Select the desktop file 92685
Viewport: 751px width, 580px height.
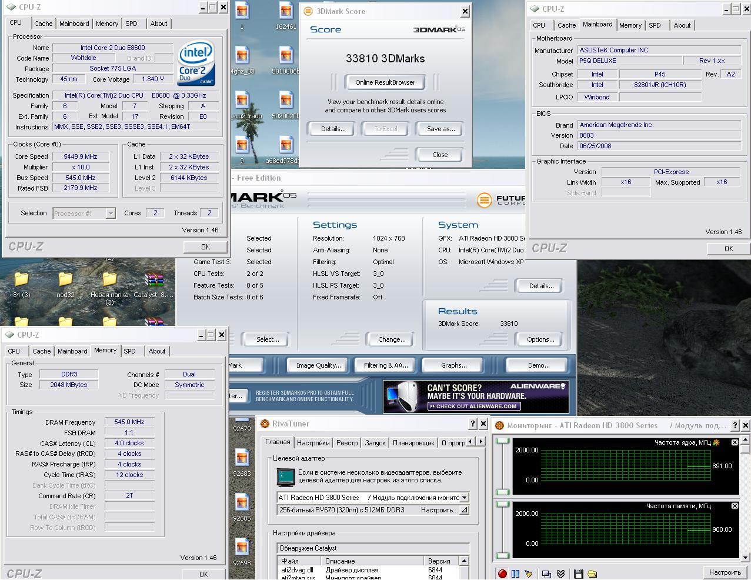[242, 508]
